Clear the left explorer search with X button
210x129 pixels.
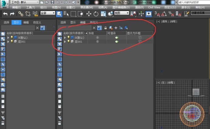[37, 28]
